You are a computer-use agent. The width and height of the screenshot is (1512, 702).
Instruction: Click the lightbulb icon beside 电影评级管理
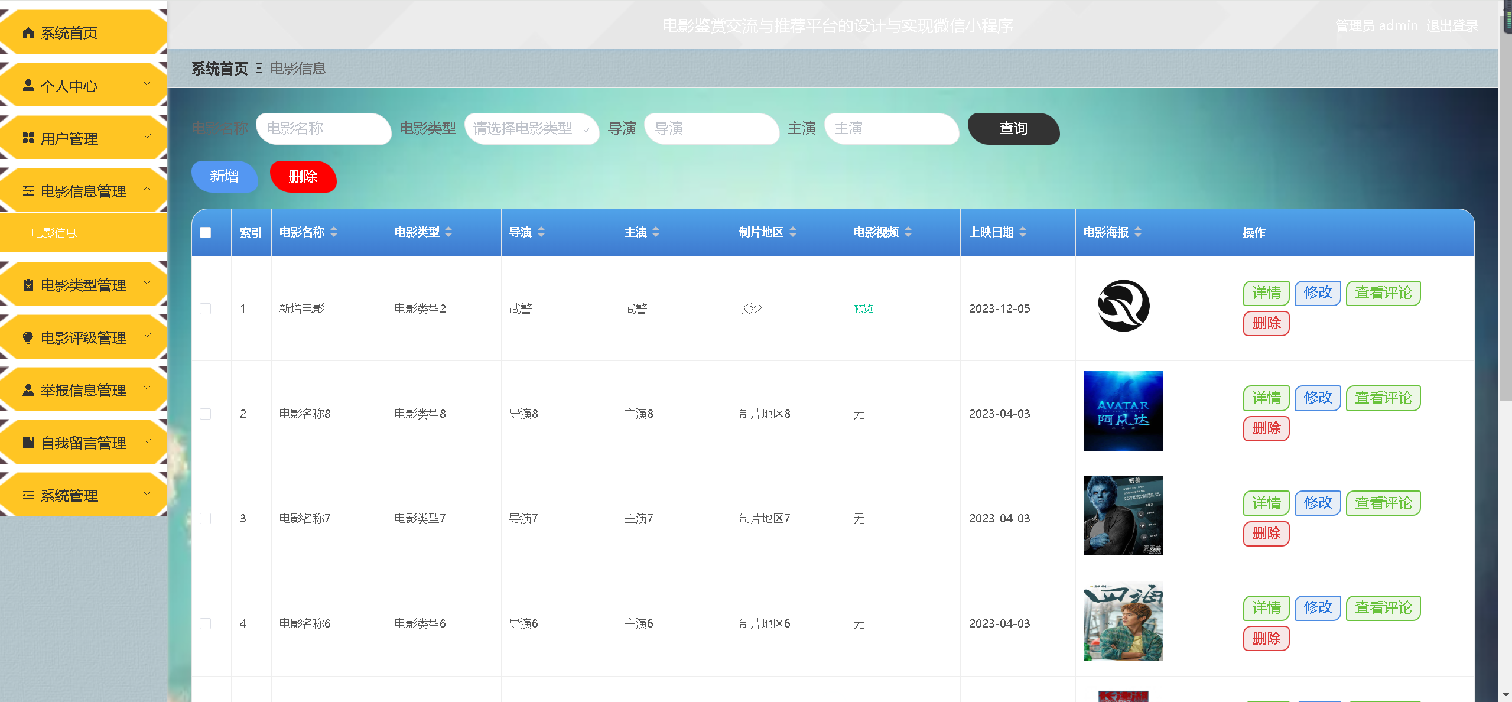coord(28,337)
